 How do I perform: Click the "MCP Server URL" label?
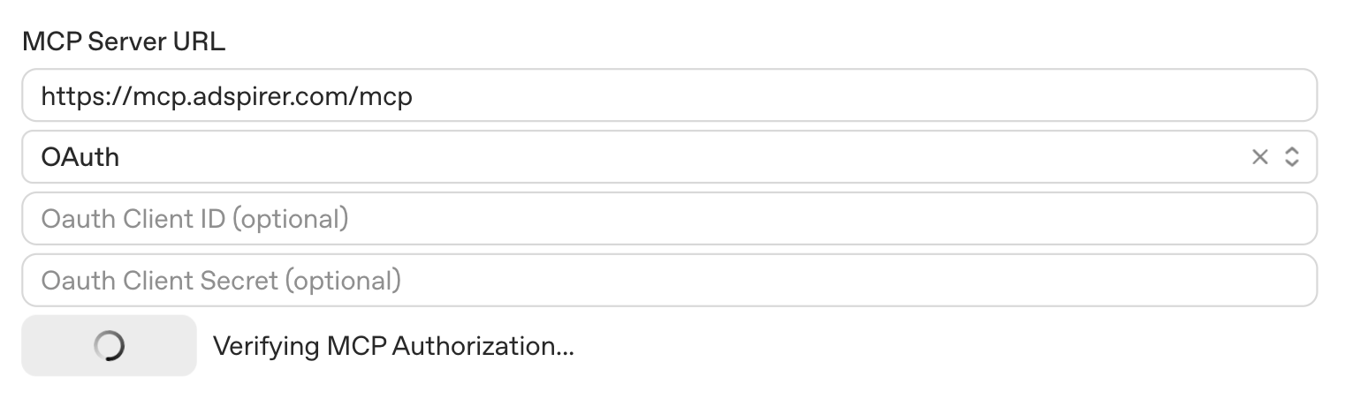(x=124, y=41)
